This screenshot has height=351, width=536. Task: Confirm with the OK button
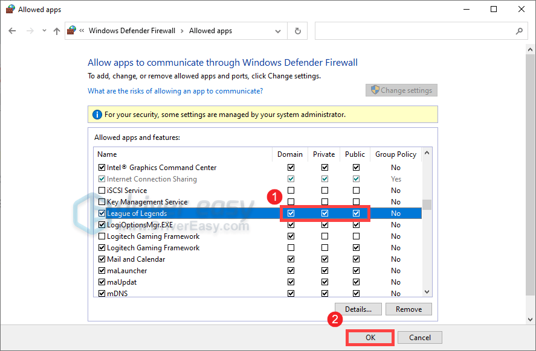click(x=370, y=337)
